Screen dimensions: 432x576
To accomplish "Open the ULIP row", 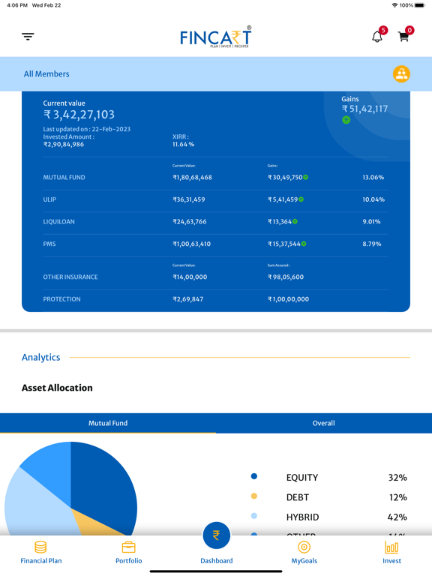I will click(x=216, y=199).
